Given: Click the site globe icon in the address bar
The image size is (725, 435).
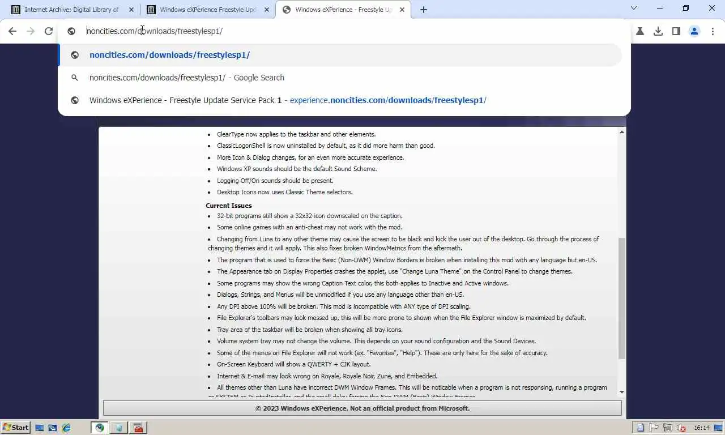Looking at the screenshot, I should 71,31.
